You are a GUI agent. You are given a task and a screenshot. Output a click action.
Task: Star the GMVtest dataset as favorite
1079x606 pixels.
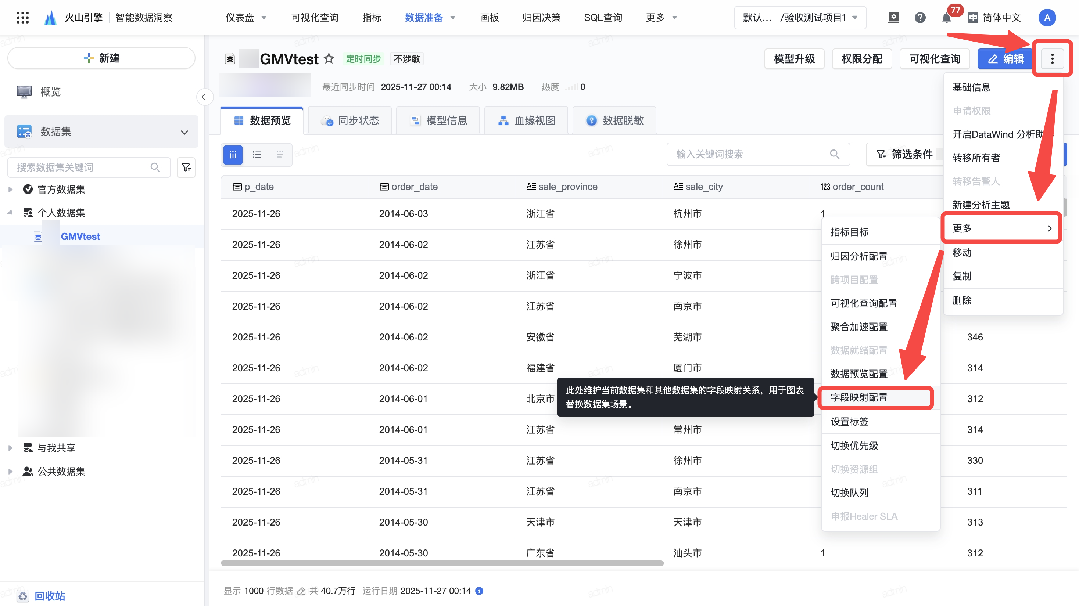[329, 59]
